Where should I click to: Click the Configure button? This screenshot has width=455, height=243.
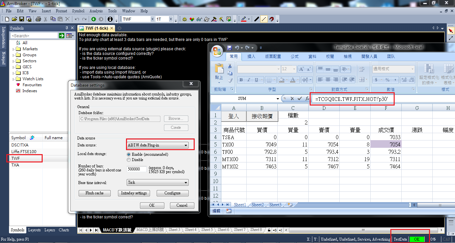point(172,193)
